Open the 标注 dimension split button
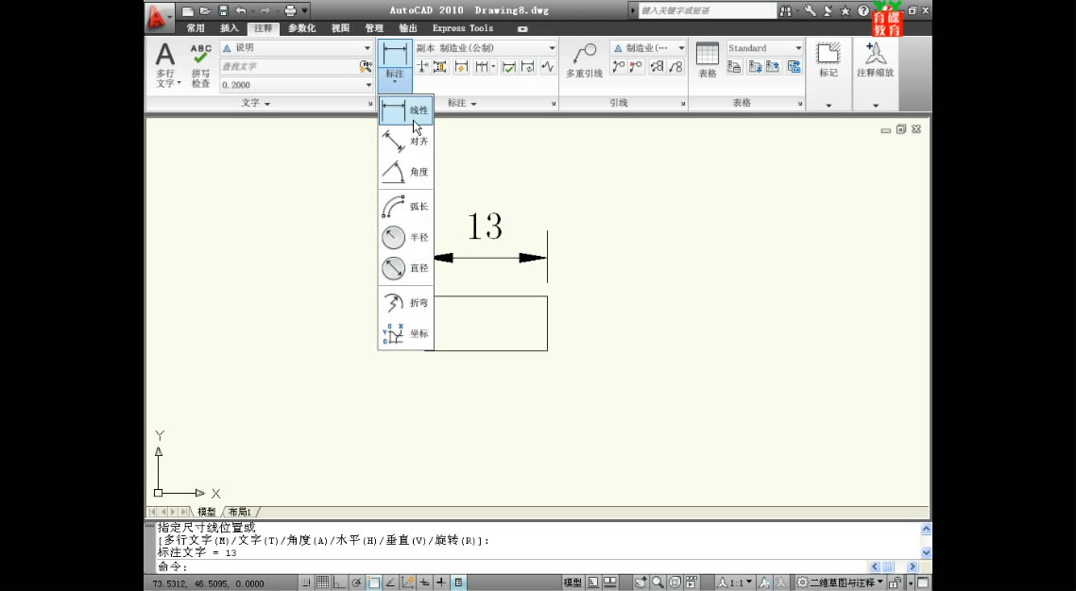 pos(395,66)
